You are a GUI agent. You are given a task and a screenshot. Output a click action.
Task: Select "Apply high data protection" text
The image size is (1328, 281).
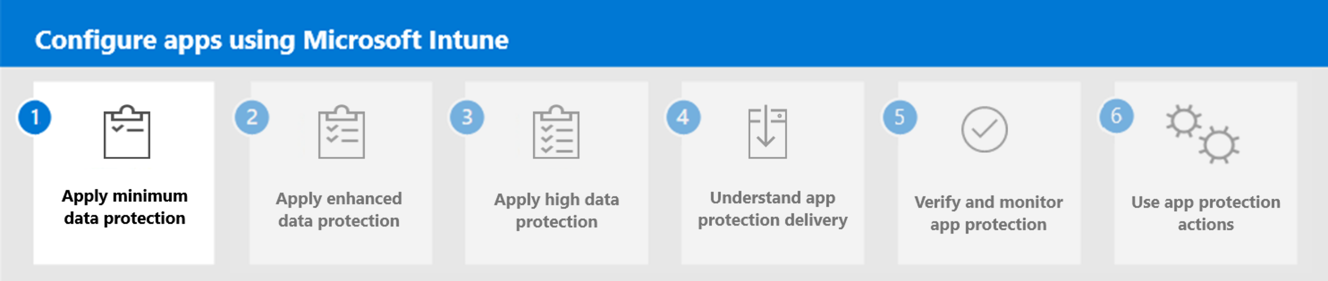click(556, 210)
